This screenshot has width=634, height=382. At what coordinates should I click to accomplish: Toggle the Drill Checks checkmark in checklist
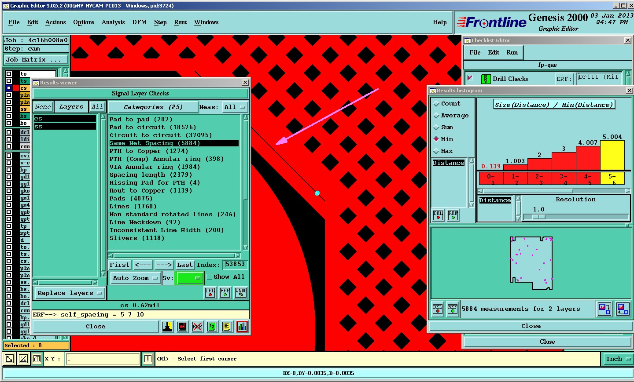[470, 78]
